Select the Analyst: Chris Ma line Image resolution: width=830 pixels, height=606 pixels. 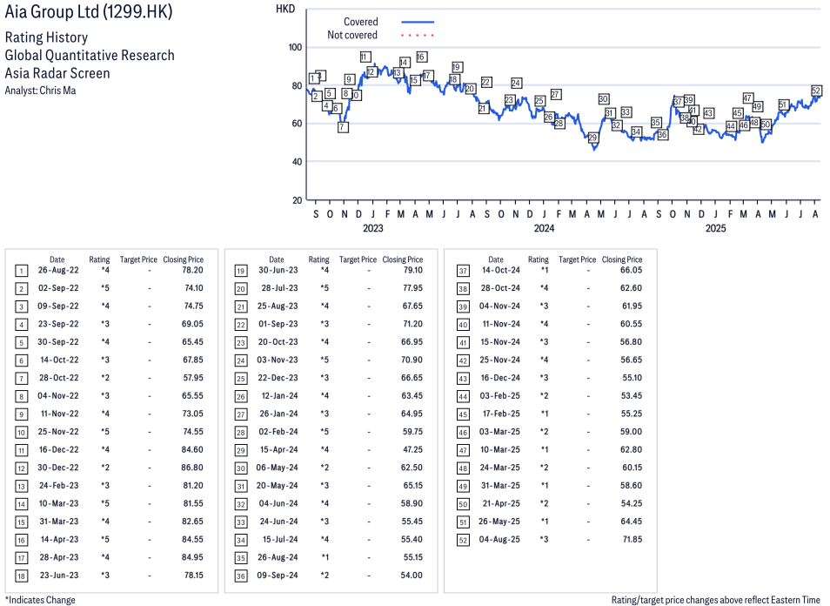coord(40,91)
